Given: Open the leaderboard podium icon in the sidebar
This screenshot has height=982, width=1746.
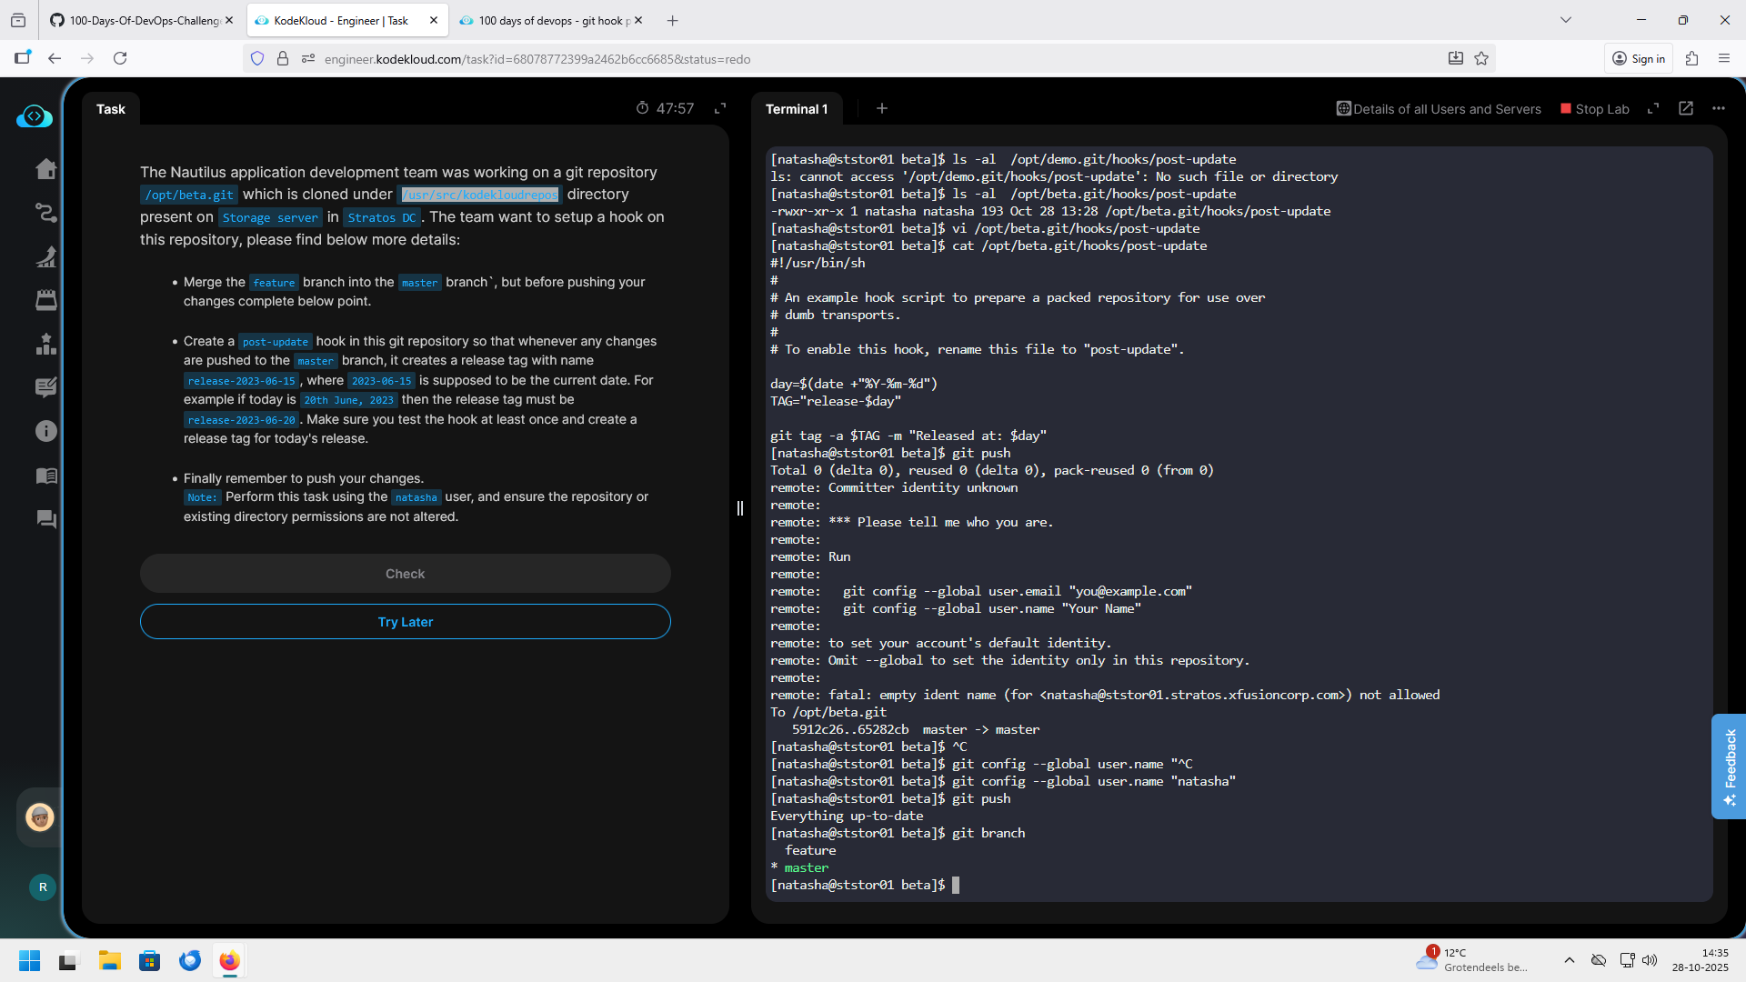Looking at the screenshot, I should click(x=45, y=344).
